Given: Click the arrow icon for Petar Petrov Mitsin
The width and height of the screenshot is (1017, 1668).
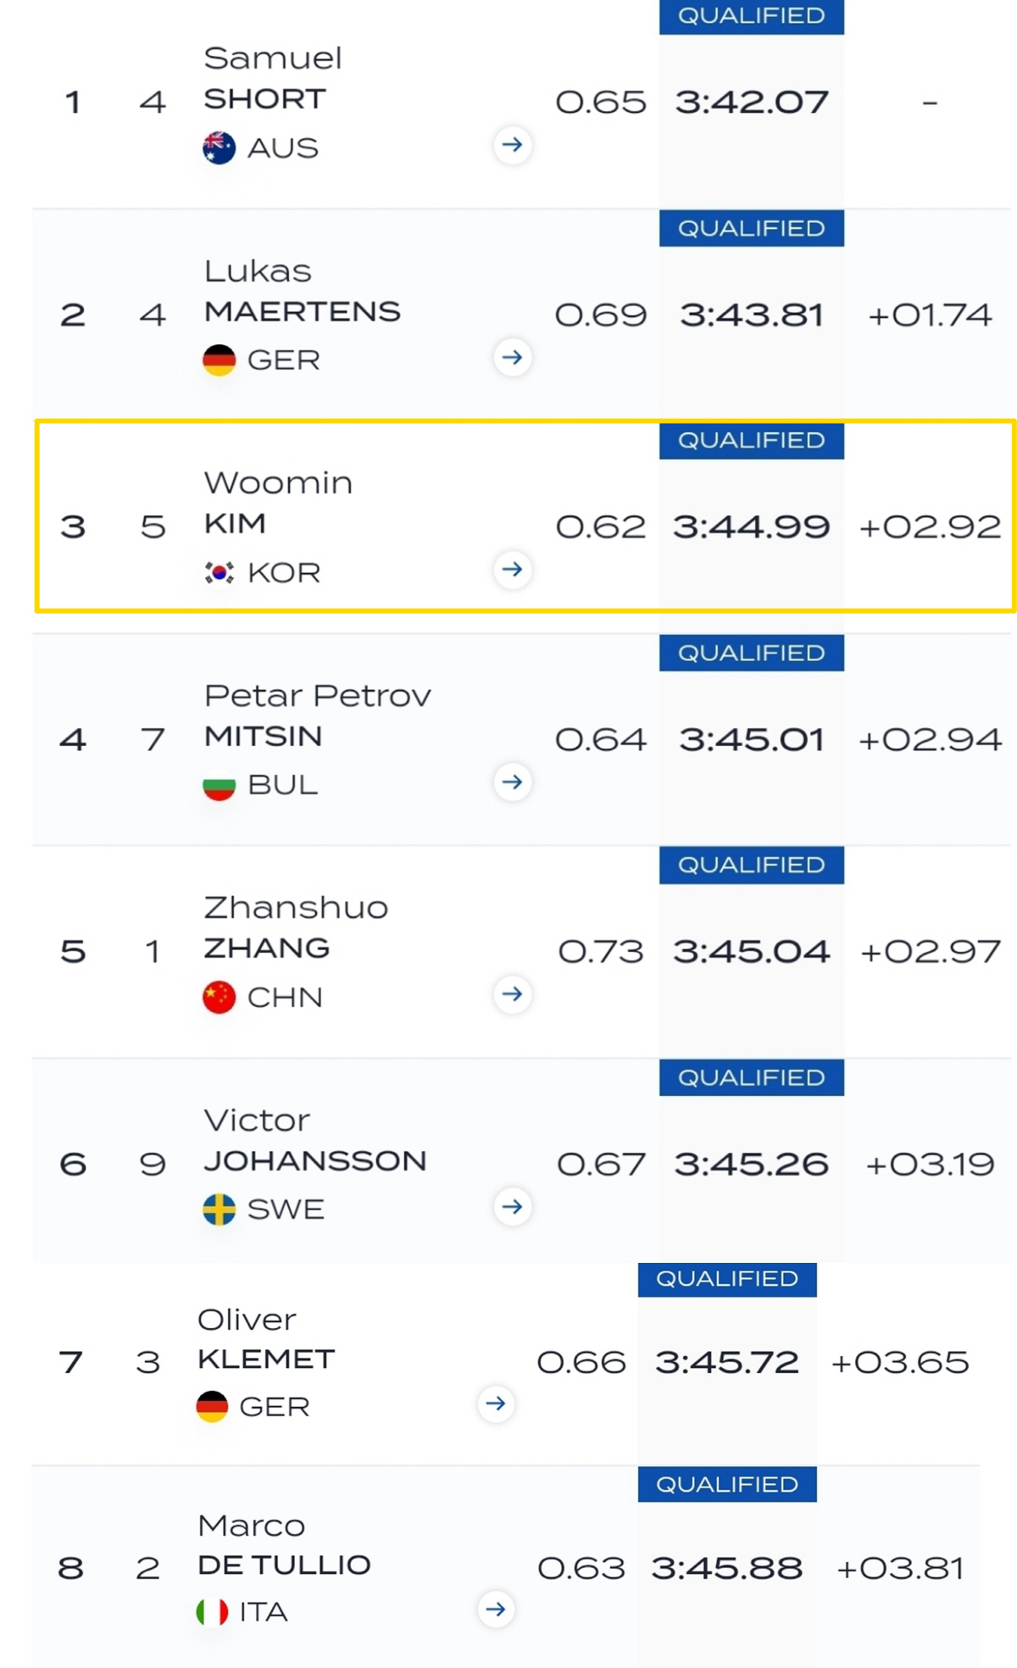Looking at the screenshot, I should point(512,782).
